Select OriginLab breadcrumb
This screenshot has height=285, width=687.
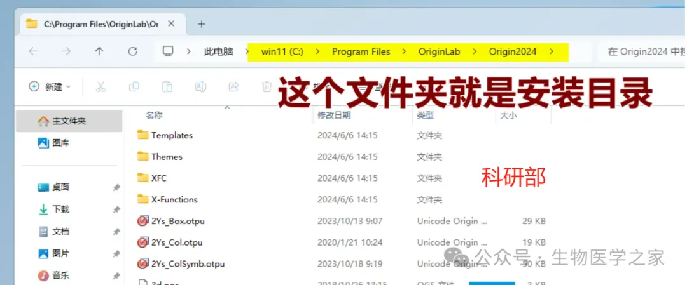coord(439,51)
